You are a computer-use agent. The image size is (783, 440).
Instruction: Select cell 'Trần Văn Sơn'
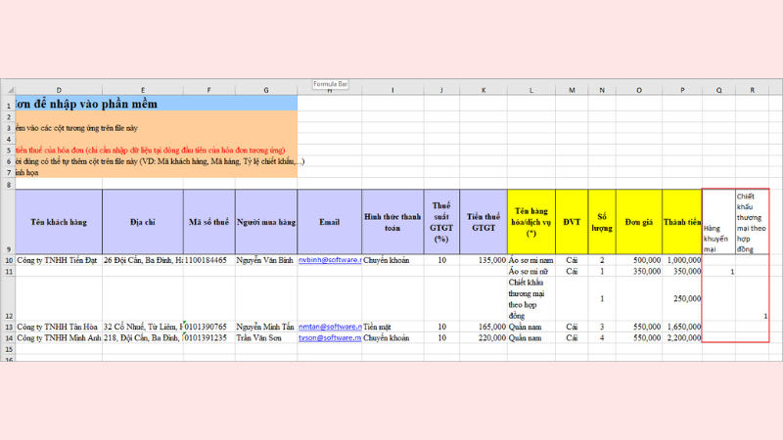265,337
